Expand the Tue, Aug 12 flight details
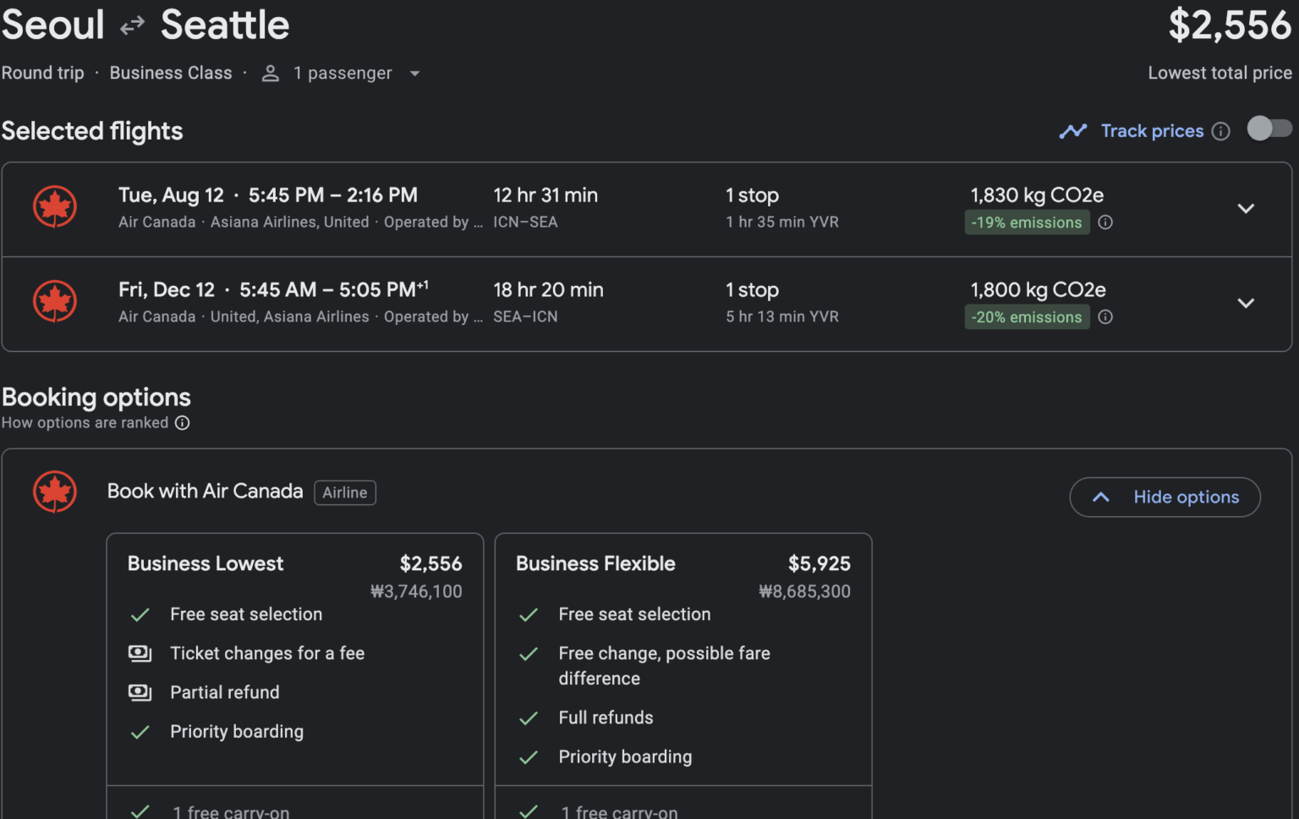This screenshot has width=1299, height=819. tap(1245, 209)
